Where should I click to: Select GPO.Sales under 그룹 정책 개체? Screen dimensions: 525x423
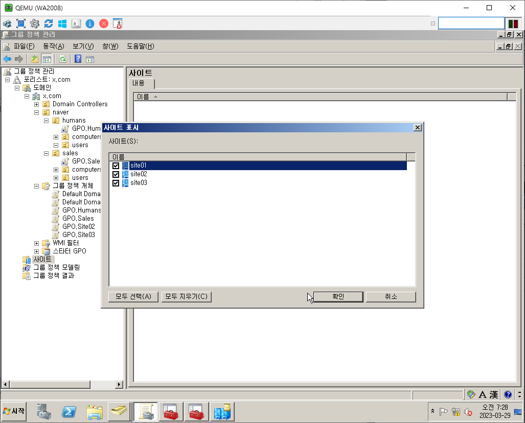(78, 219)
